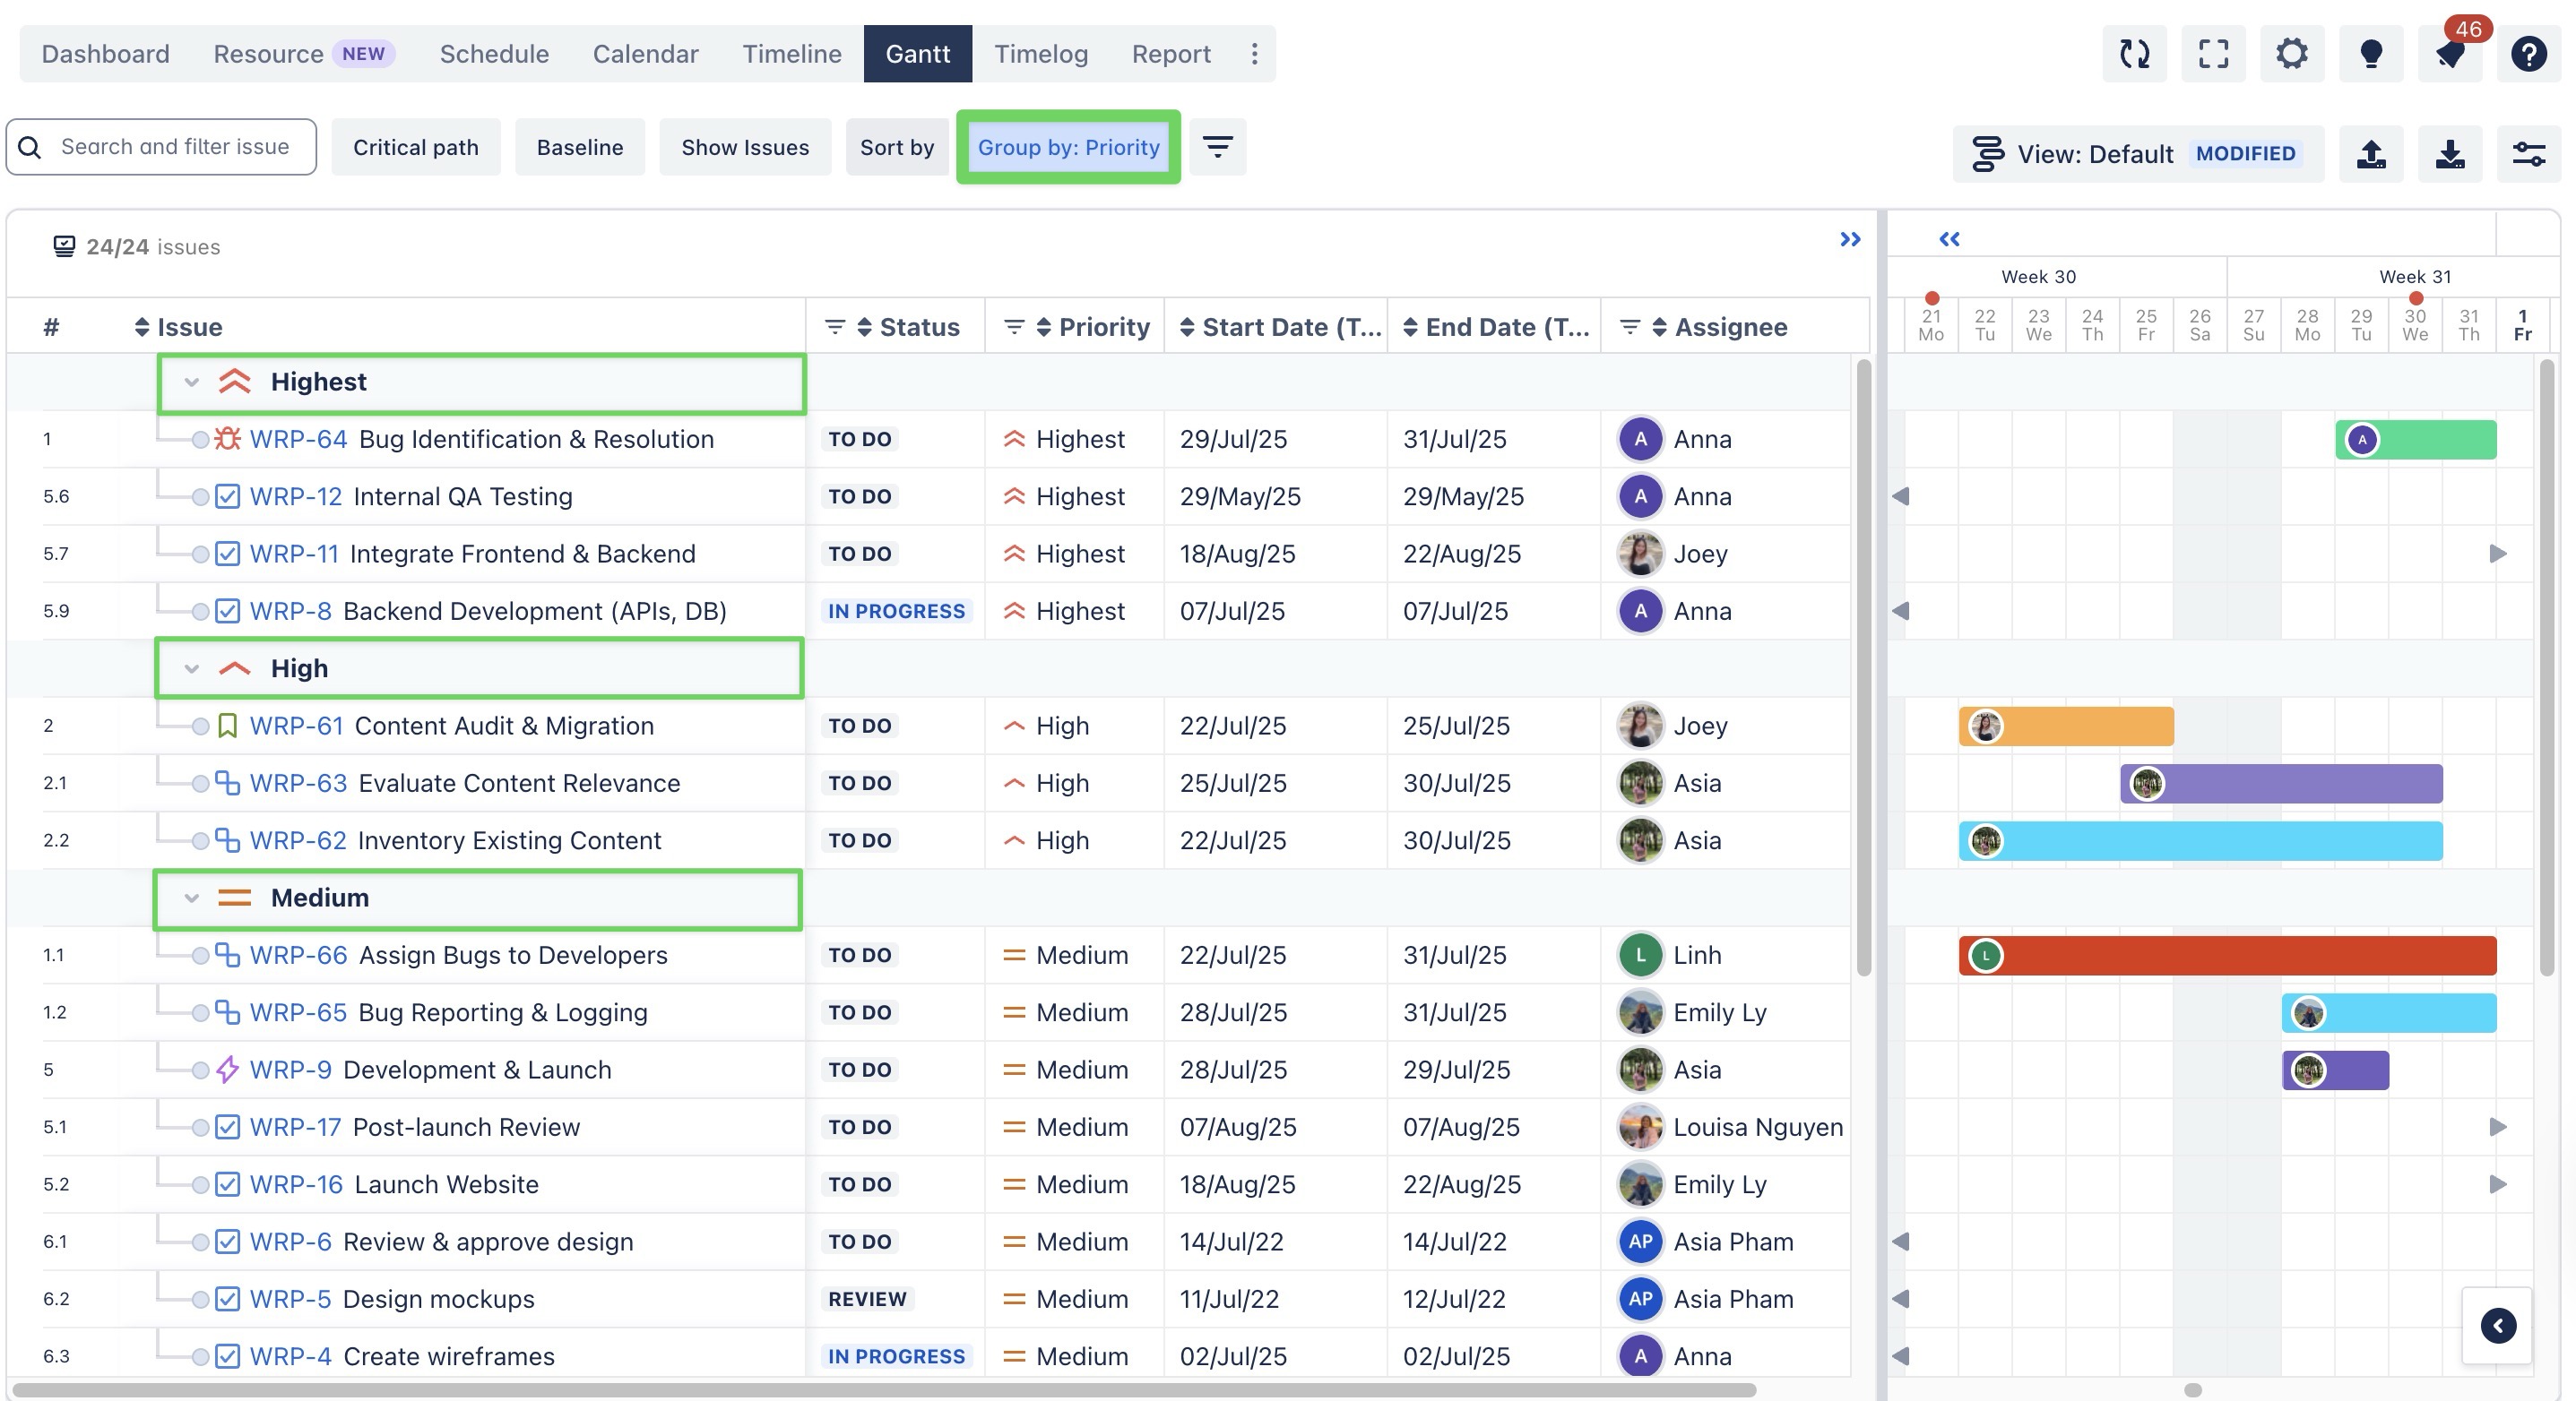
Task: Toggle the circle before WRP-64
Action: coord(200,440)
